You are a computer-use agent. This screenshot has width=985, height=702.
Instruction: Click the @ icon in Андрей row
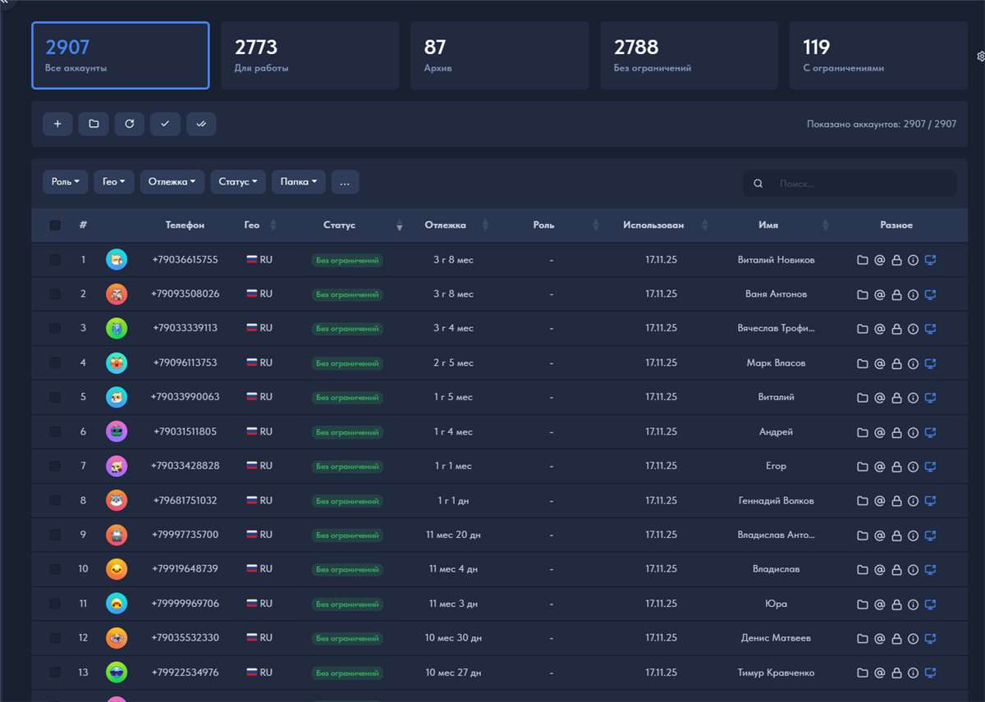click(879, 432)
